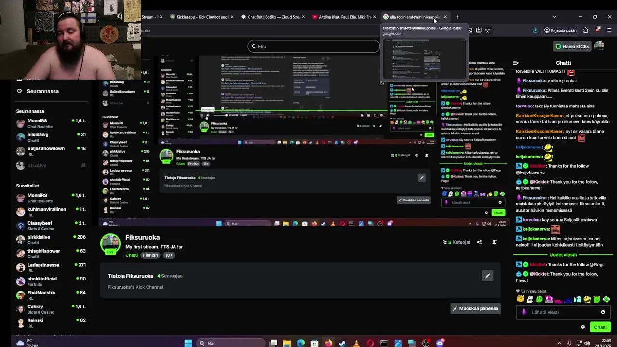The width and height of the screenshot is (617, 347).
Task: Collapse the chat panel with arrow icon
Action: pos(516,63)
